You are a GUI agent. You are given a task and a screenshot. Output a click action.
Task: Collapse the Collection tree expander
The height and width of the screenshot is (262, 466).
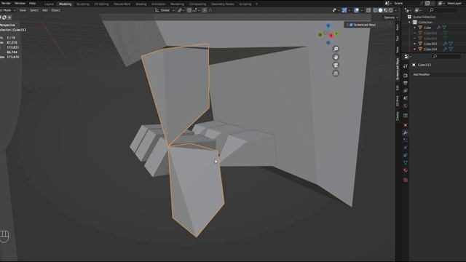tap(409, 23)
